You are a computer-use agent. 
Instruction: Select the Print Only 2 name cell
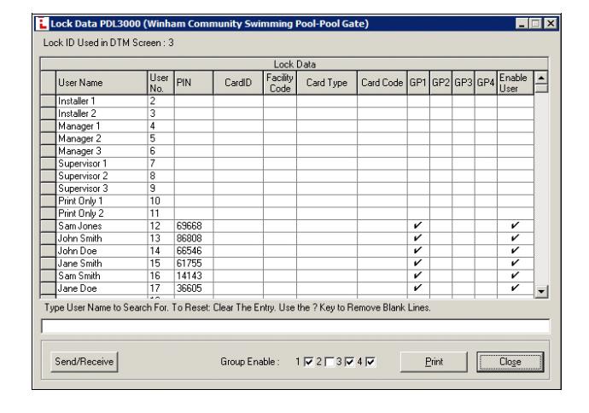tap(102, 212)
